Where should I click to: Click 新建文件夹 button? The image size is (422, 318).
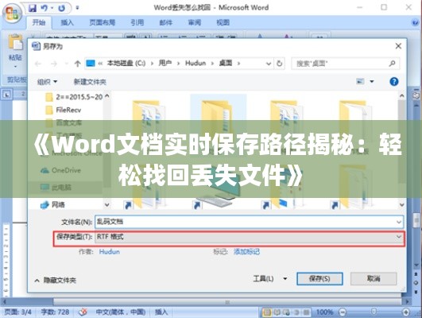coord(90,82)
